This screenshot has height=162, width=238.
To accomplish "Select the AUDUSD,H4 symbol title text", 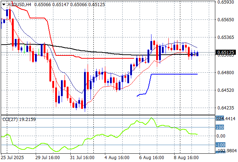I will [19, 5].
